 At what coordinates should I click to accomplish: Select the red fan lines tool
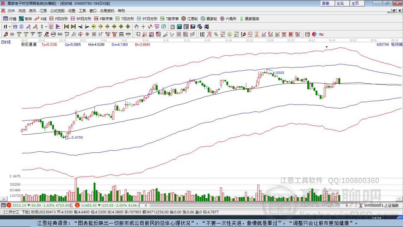tap(145, 35)
